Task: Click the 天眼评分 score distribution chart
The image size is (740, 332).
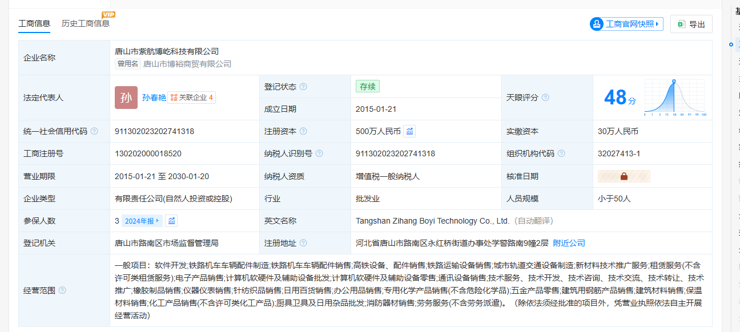Action: pyautogui.click(x=675, y=98)
